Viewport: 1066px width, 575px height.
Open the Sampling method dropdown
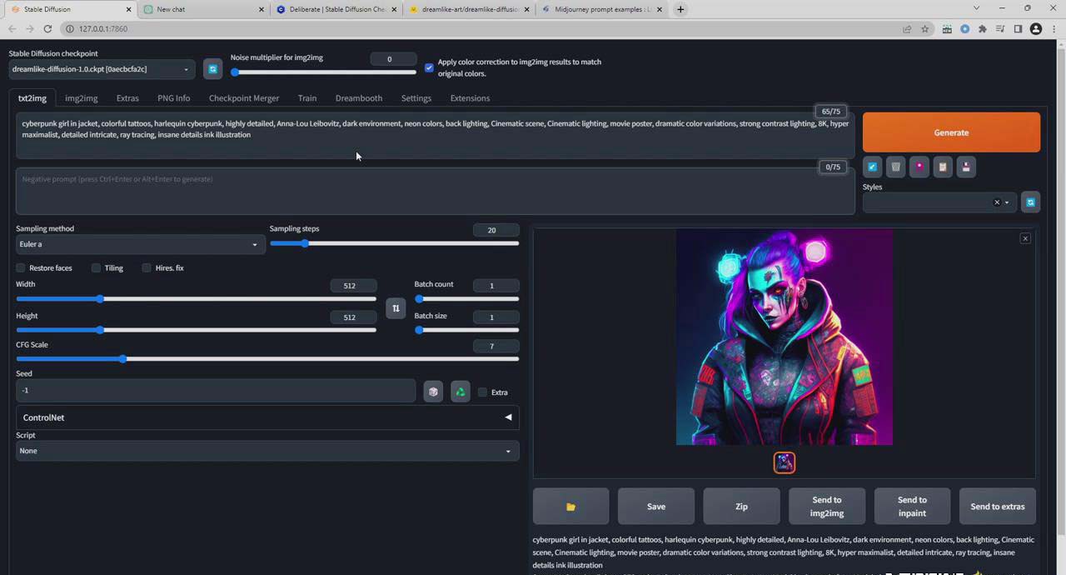pos(137,243)
